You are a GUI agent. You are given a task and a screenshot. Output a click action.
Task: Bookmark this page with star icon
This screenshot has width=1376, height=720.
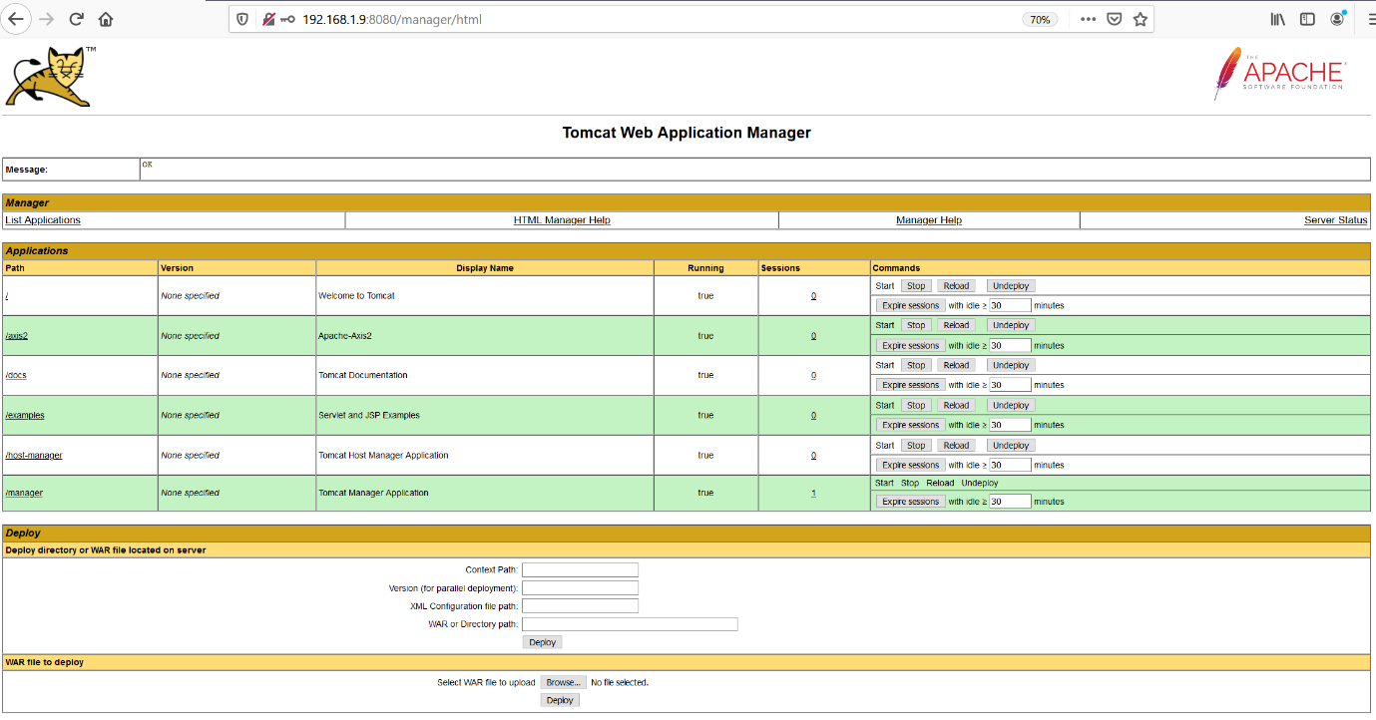1141,19
